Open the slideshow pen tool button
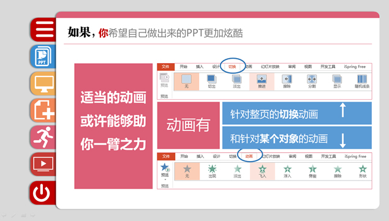The width and height of the screenshot is (389, 221). [x=13, y=215]
